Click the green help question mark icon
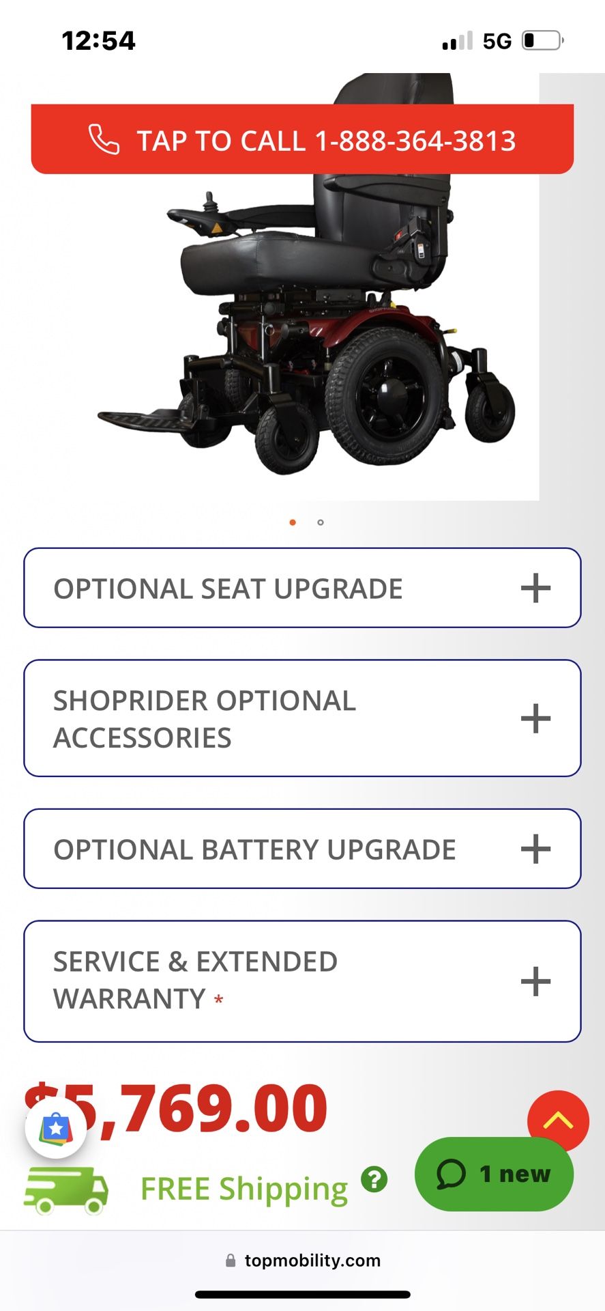The image size is (605, 1311). [x=374, y=1179]
